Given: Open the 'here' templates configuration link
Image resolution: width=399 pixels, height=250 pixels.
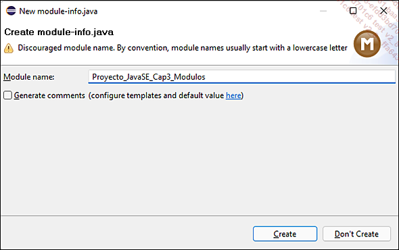Looking at the screenshot, I should (x=233, y=95).
